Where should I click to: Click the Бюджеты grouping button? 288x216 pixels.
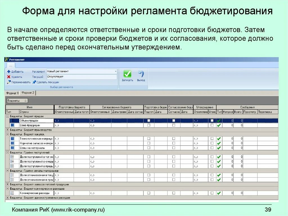pyautogui.click(x=17, y=101)
